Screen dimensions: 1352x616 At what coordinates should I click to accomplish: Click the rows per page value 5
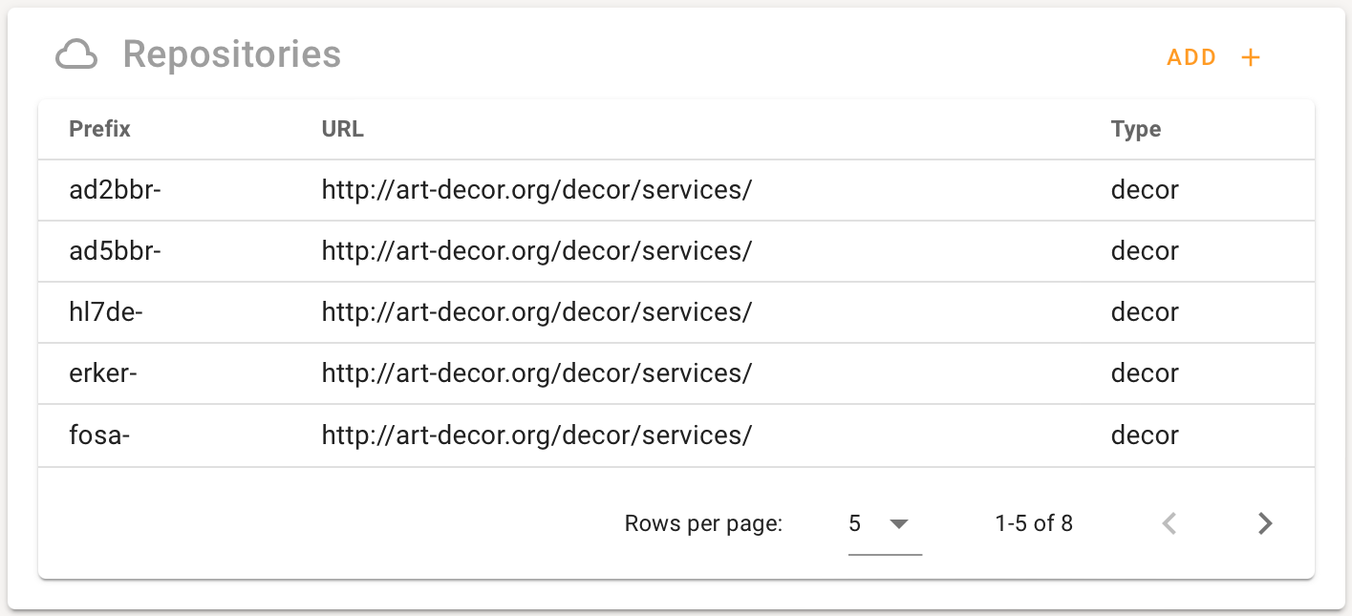click(x=855, y=523)
